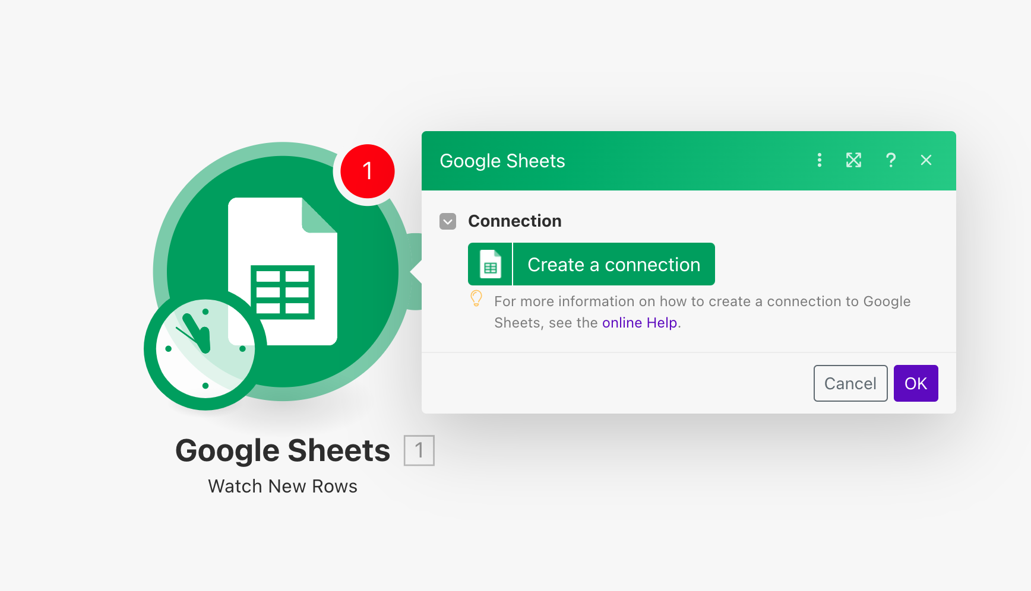Click the red notification badge showing 1
Image resolution: width=1031 pixels, height=591 pixels.
pos(367,171)
